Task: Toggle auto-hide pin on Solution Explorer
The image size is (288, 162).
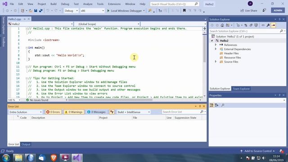Action: pyautogui.click(x=279, y=19)
